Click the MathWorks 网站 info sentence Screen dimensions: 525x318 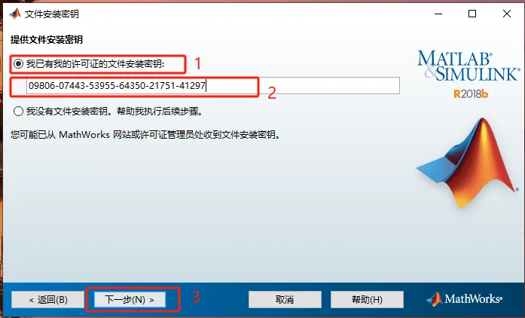(x=145, y=135)
